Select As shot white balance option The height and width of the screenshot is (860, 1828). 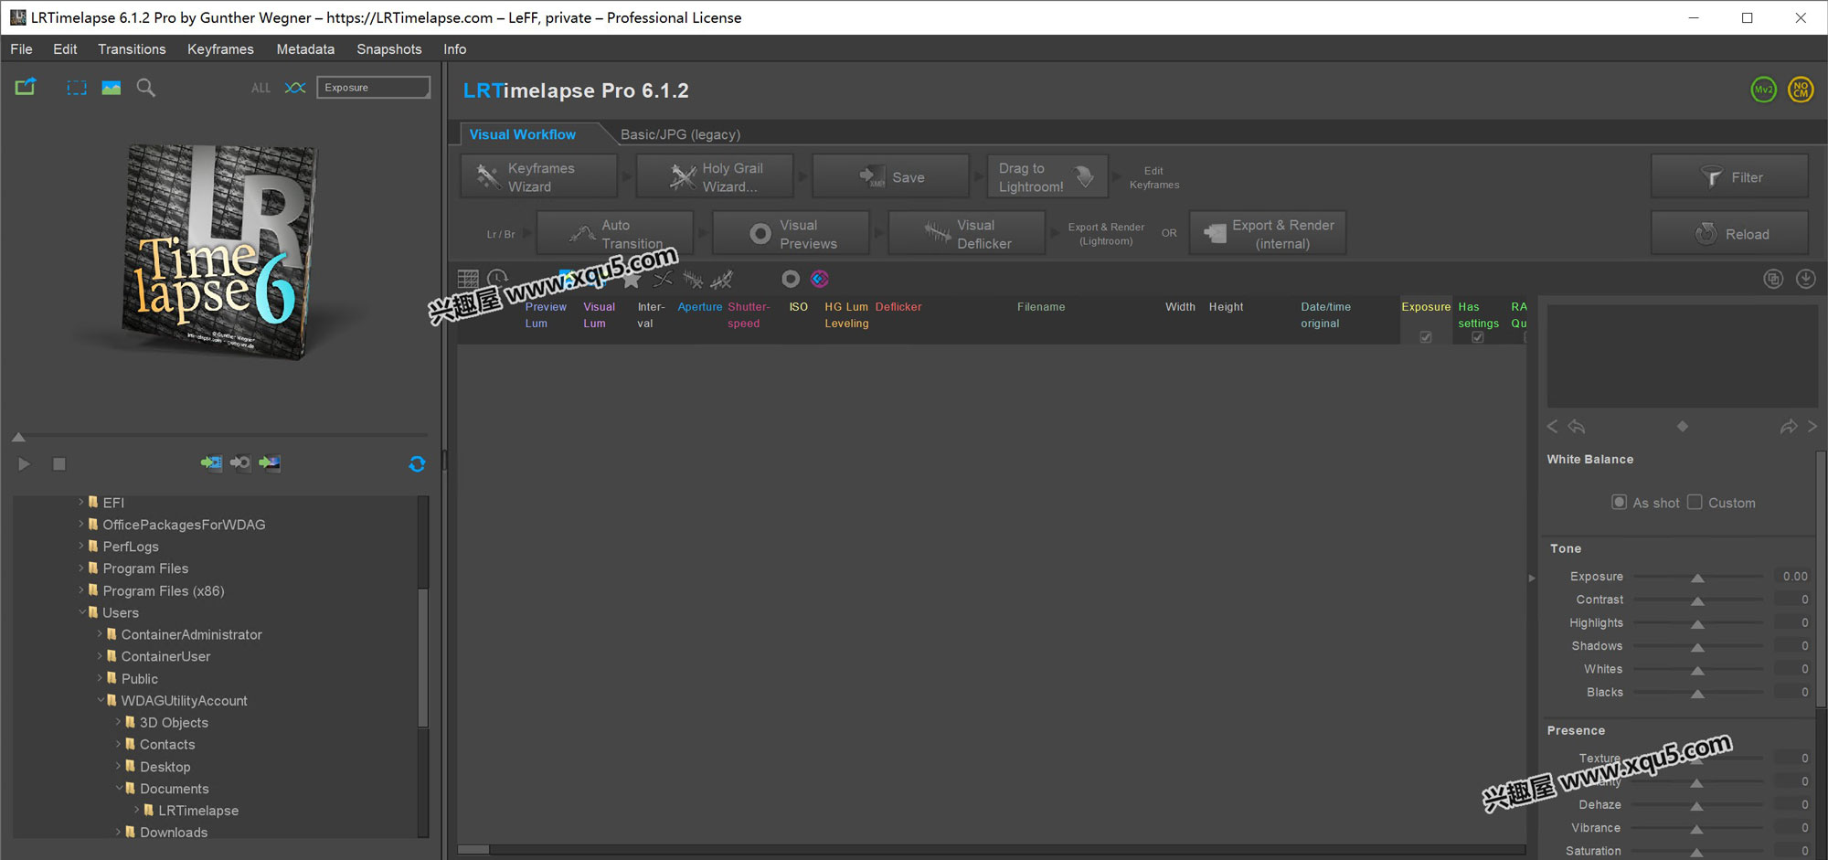(1619, 502)
